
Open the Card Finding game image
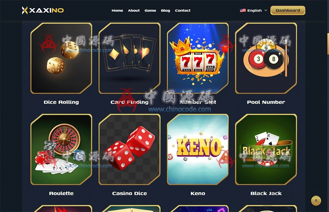[x=129, y=58]
